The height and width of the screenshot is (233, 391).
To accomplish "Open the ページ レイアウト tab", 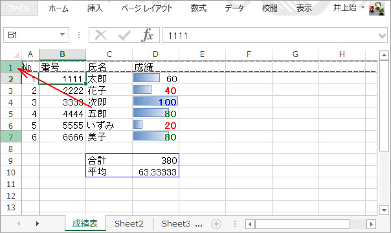I will (x=147, y=8).
